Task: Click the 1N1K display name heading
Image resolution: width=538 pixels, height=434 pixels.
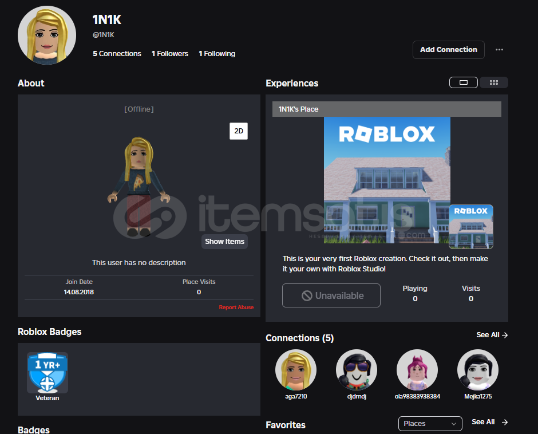Action: (x=107, y=20)
